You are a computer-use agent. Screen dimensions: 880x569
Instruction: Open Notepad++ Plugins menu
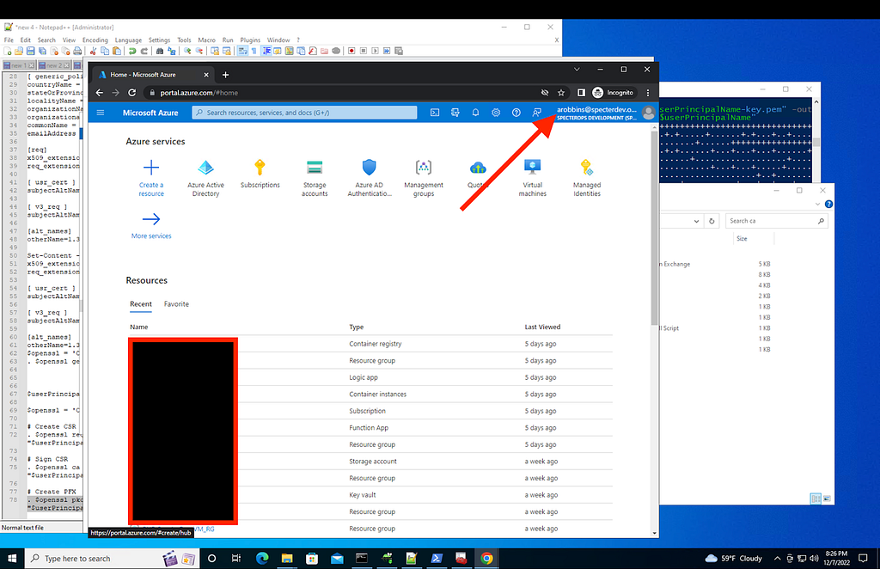click(250, 40)
